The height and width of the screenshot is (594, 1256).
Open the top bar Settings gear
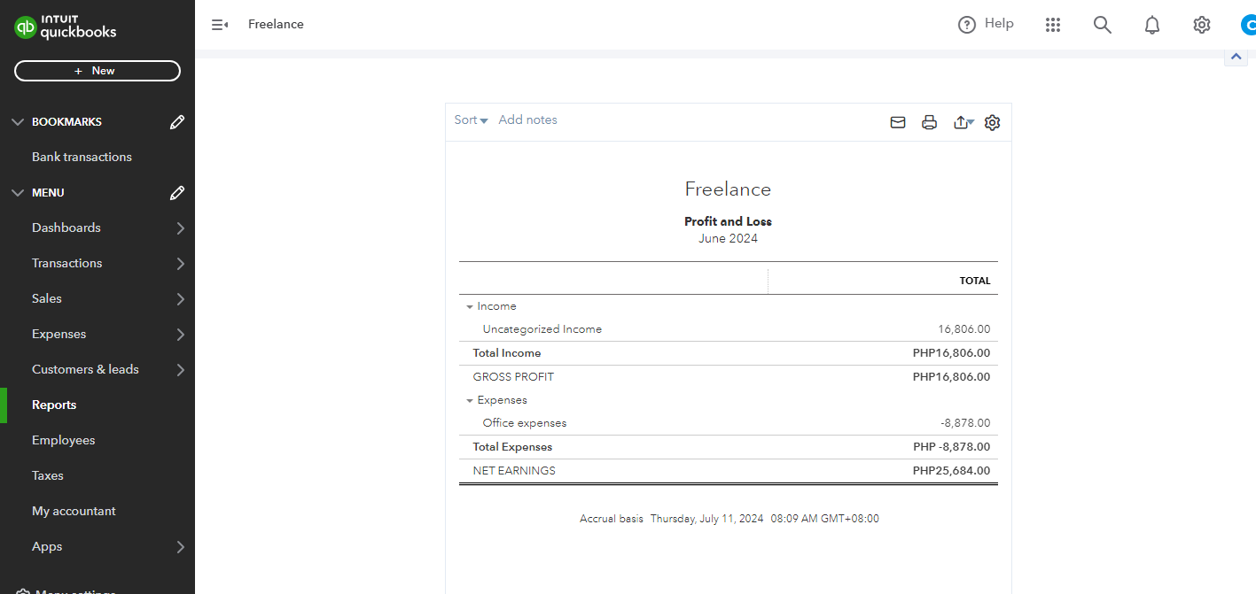tap(1202, 25)
